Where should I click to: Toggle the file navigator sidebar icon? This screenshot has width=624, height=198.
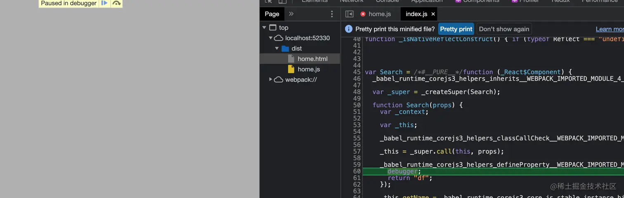tap(349, 14)
